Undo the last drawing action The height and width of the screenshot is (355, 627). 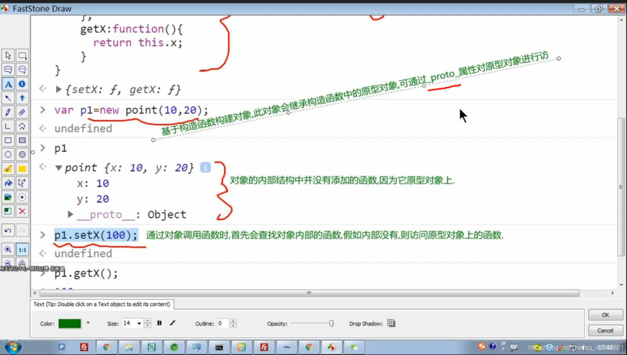coord(8,230)
